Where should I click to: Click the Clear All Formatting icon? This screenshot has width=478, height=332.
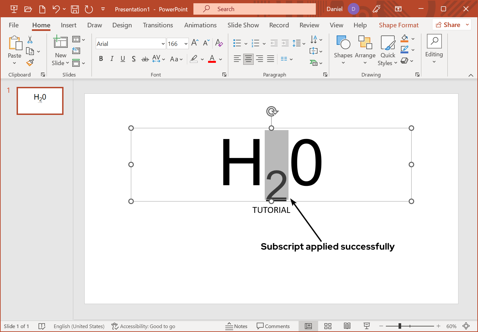click(219, 43)
